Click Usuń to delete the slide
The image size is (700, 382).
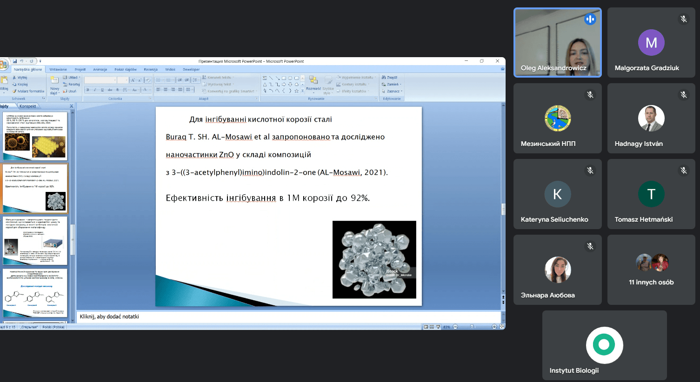70,91
